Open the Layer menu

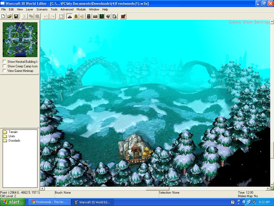click(x=29, y=9)
